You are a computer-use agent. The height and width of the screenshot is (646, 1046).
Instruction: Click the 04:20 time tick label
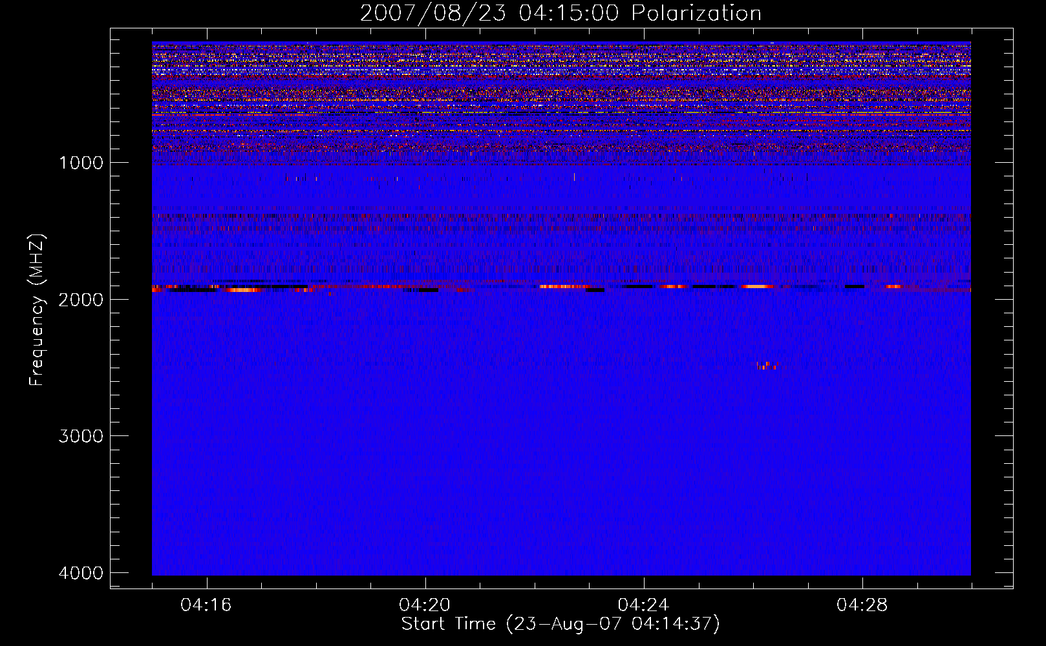pos(425,605)
